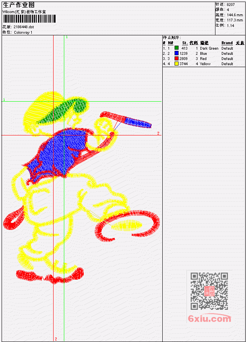Click 'Default' brand in Blue row
246x342 pixels.
227,54
